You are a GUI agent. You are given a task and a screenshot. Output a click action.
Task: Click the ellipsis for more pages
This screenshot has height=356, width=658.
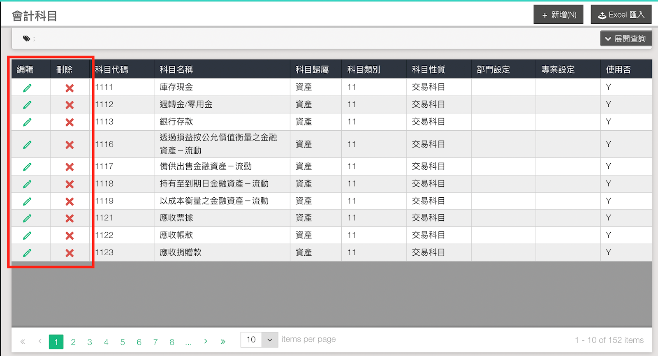click(x=188, y=342)
